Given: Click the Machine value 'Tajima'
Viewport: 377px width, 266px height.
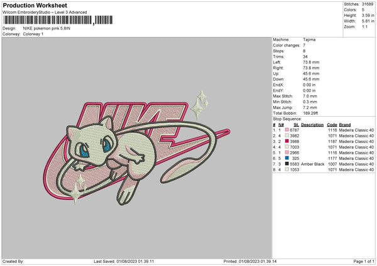Looking at the screenshot, I should coord(309,40).
